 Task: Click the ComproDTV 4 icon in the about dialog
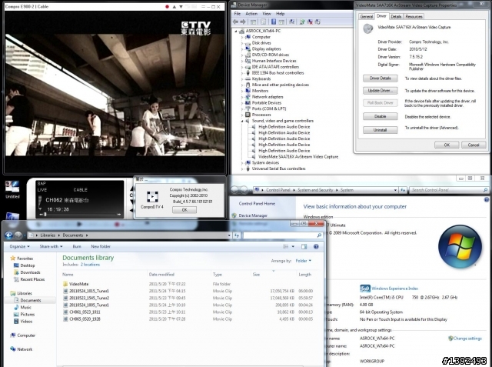152,197
